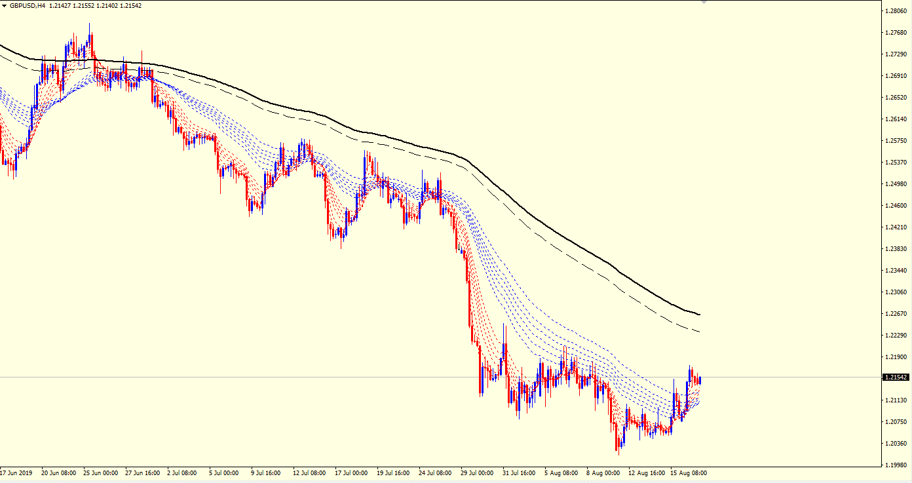Click time axis label 15 Aug 08:00

687,473
